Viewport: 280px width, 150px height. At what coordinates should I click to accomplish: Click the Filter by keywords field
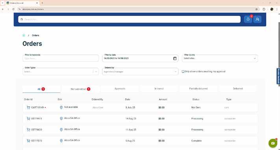pyautogui.click(x=61, y=59)
